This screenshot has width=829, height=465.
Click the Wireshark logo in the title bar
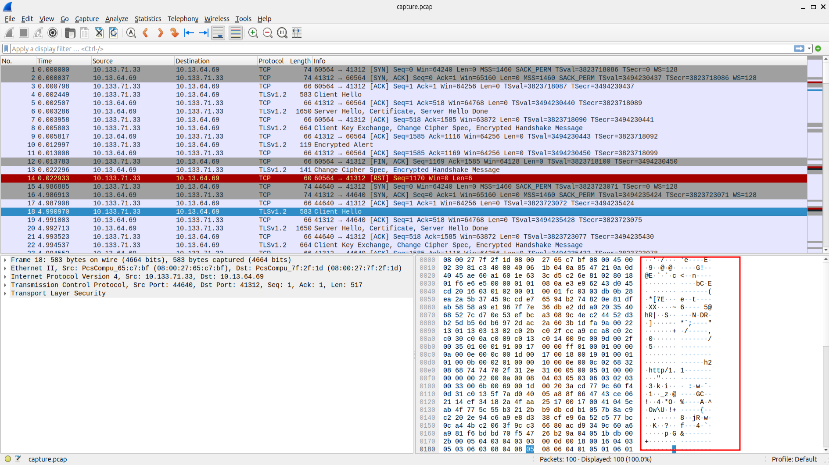coord(7,7)
